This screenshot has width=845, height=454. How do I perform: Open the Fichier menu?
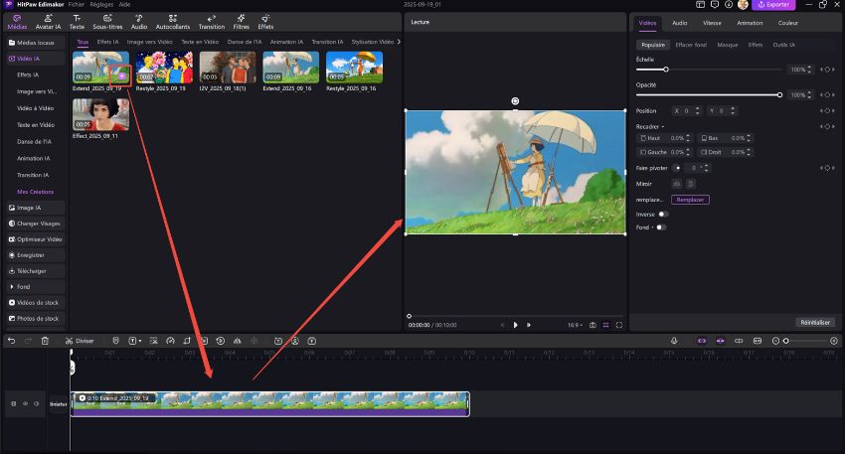[76, 4]
